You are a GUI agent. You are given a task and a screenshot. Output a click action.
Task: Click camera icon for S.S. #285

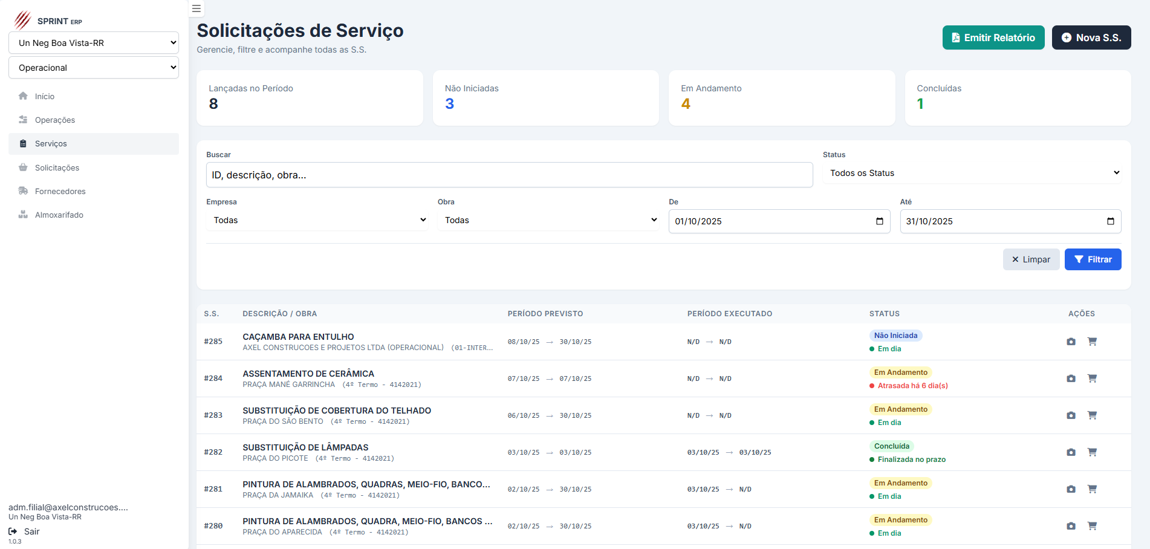1071,342
